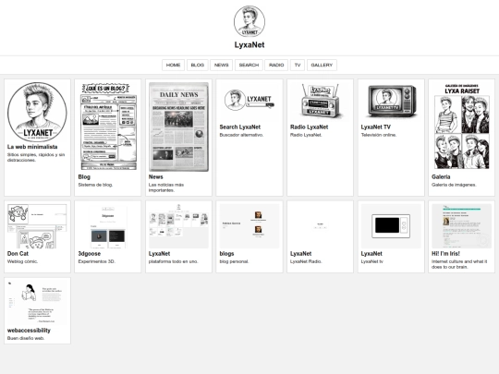This screenshot has width=499, height=374.
Task: Click the 'Galería de imágenes.' description
Action: (x=454, y=185)
